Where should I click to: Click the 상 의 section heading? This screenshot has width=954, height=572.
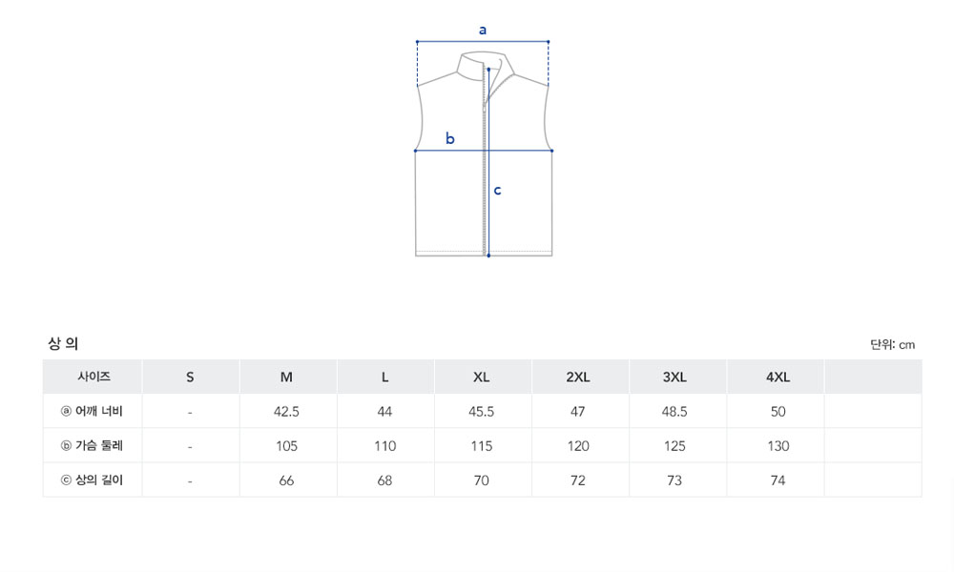coord(63,343)
